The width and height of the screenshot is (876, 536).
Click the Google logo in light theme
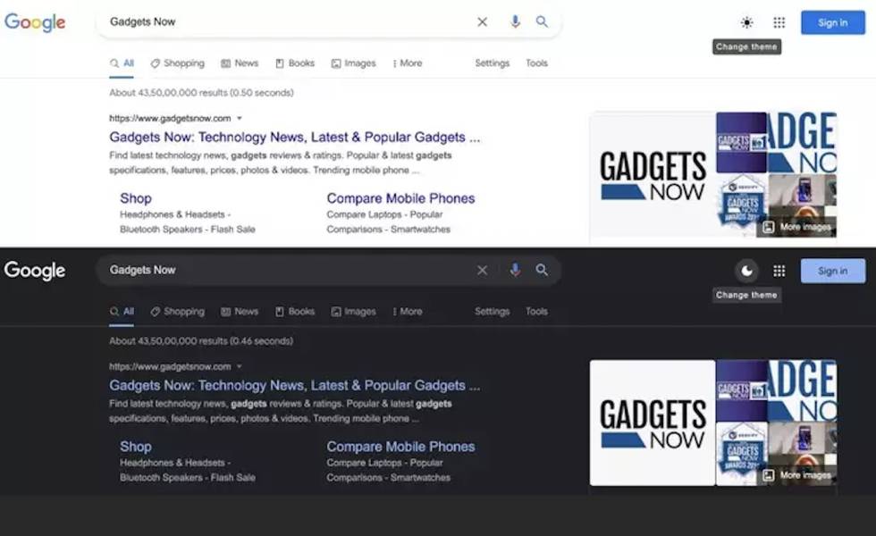click(35, 22)
